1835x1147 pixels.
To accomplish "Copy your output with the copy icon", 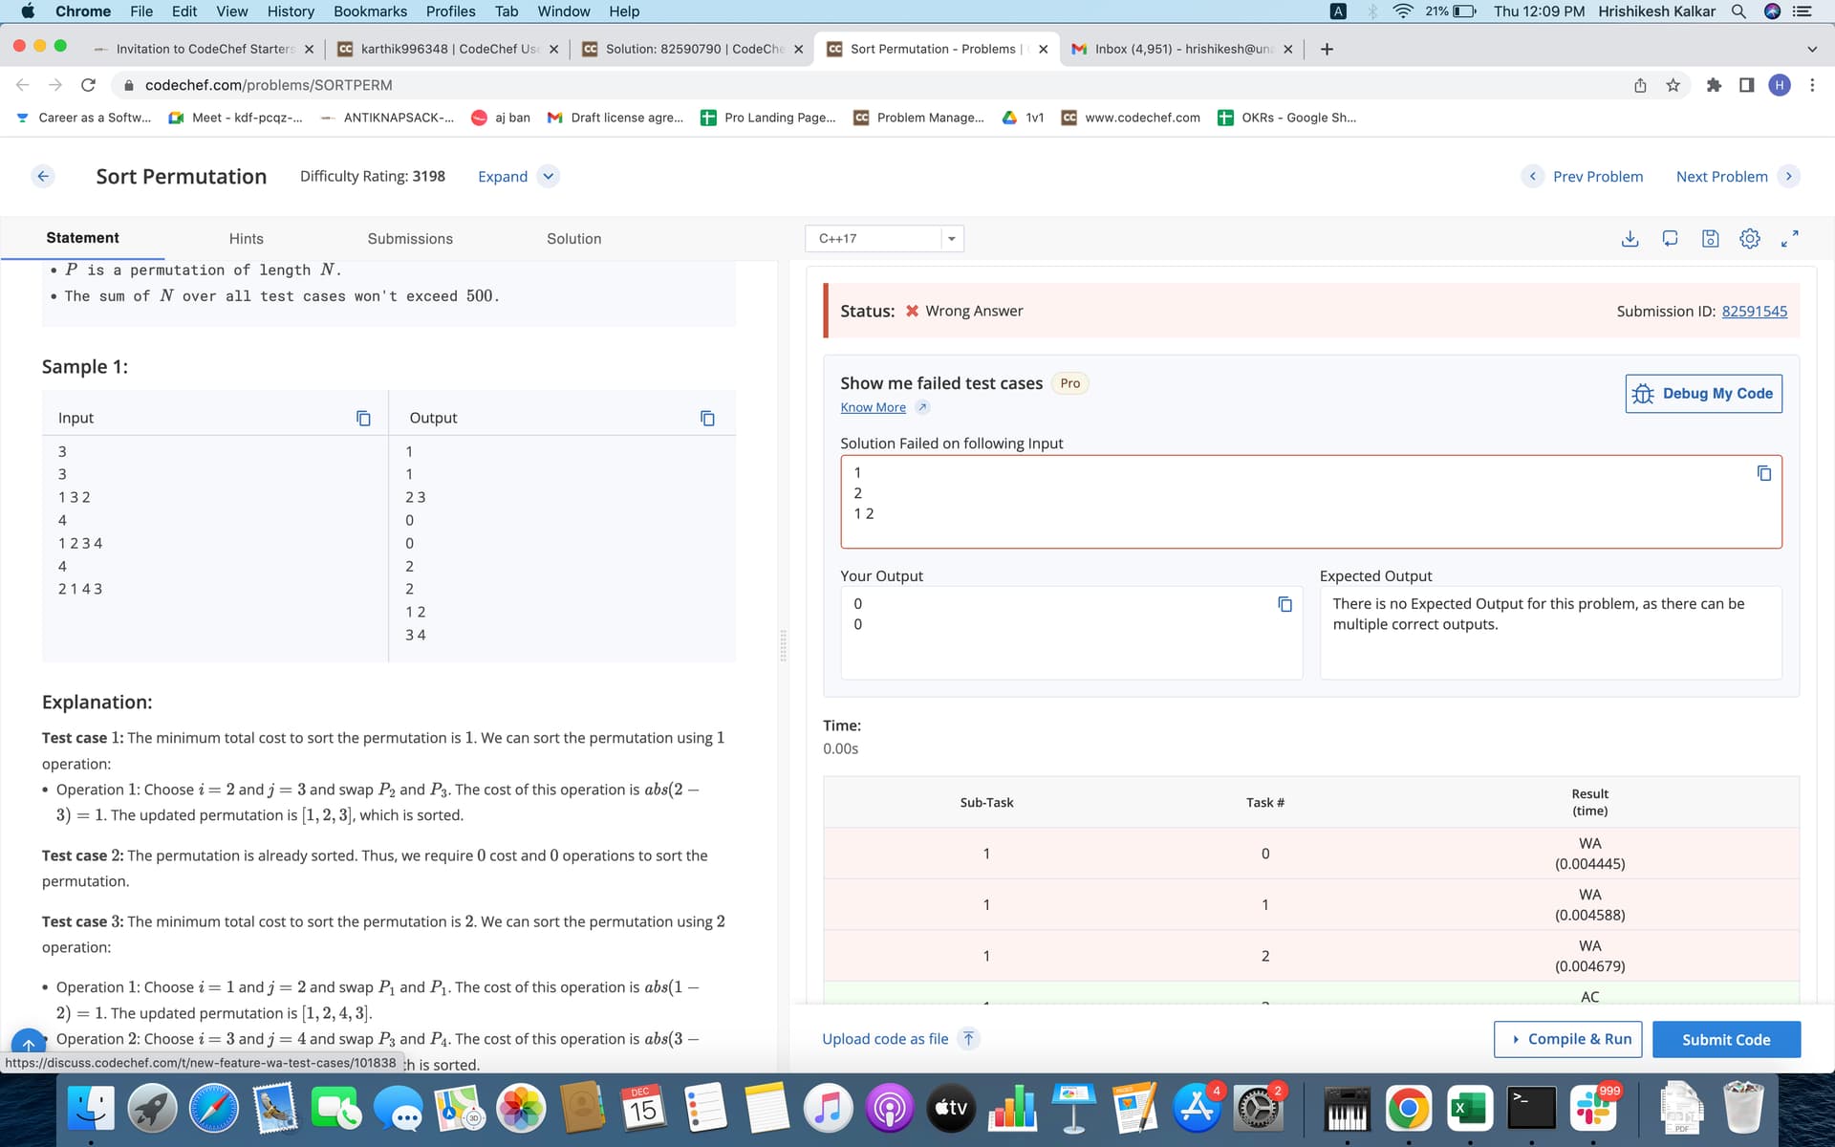I will click(x=1284, y=604).
